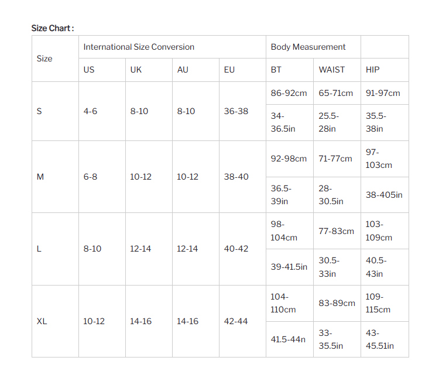Click the 'XL' size row label
The image size is (439, 385).
coord(42,321)
